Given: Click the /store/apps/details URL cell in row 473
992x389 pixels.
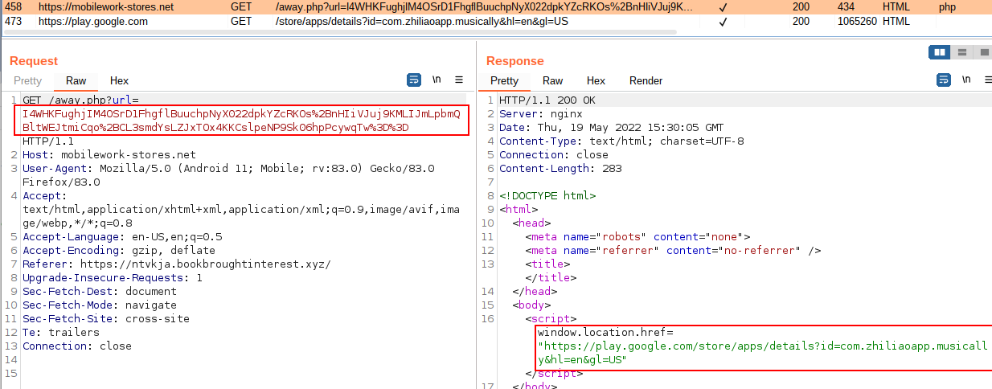Looking at the screenshot, I should (422, 22).
